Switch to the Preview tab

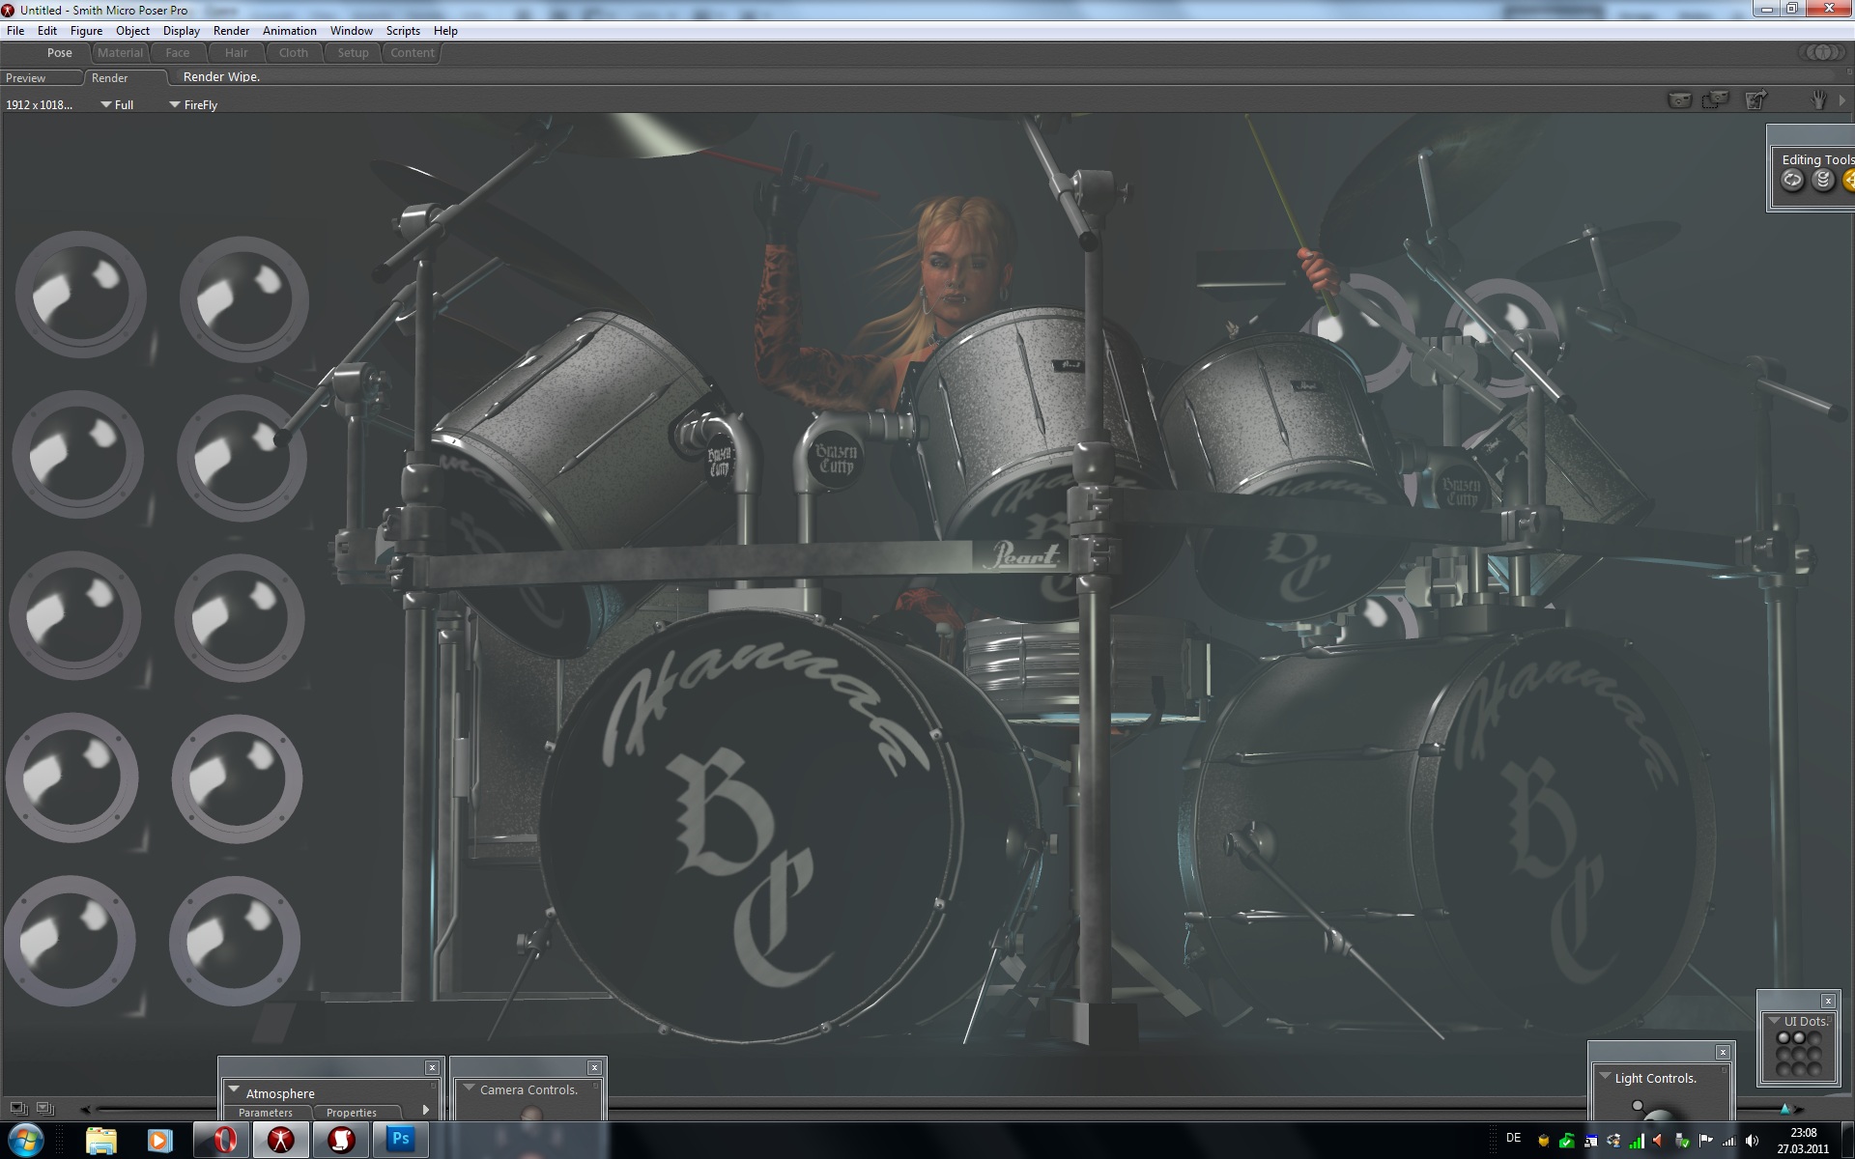click(26, 78)
